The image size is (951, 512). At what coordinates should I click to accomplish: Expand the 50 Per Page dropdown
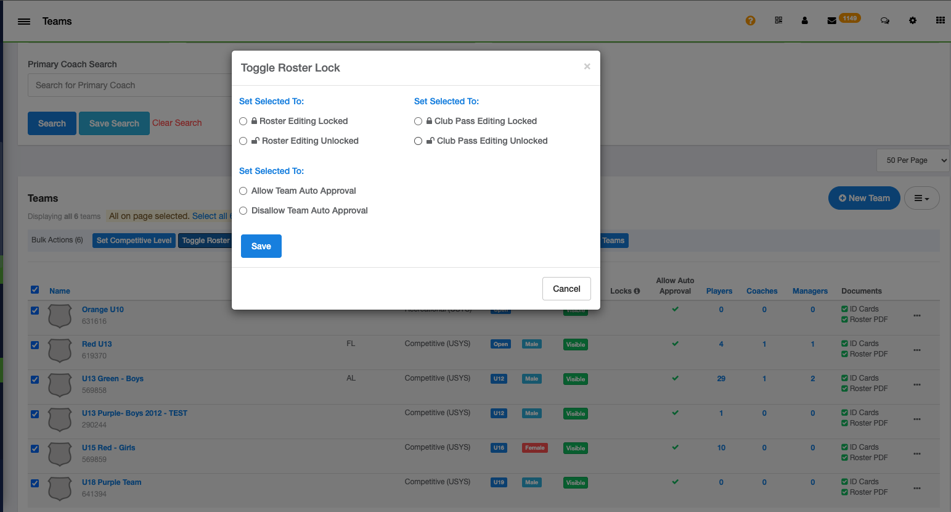tap(913, 160)
